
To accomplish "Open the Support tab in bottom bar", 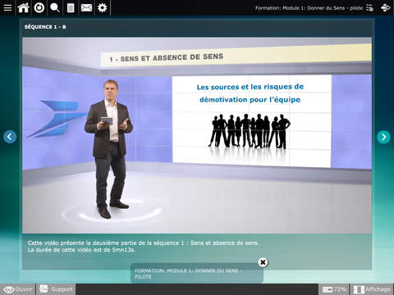I will coord(56,289).
